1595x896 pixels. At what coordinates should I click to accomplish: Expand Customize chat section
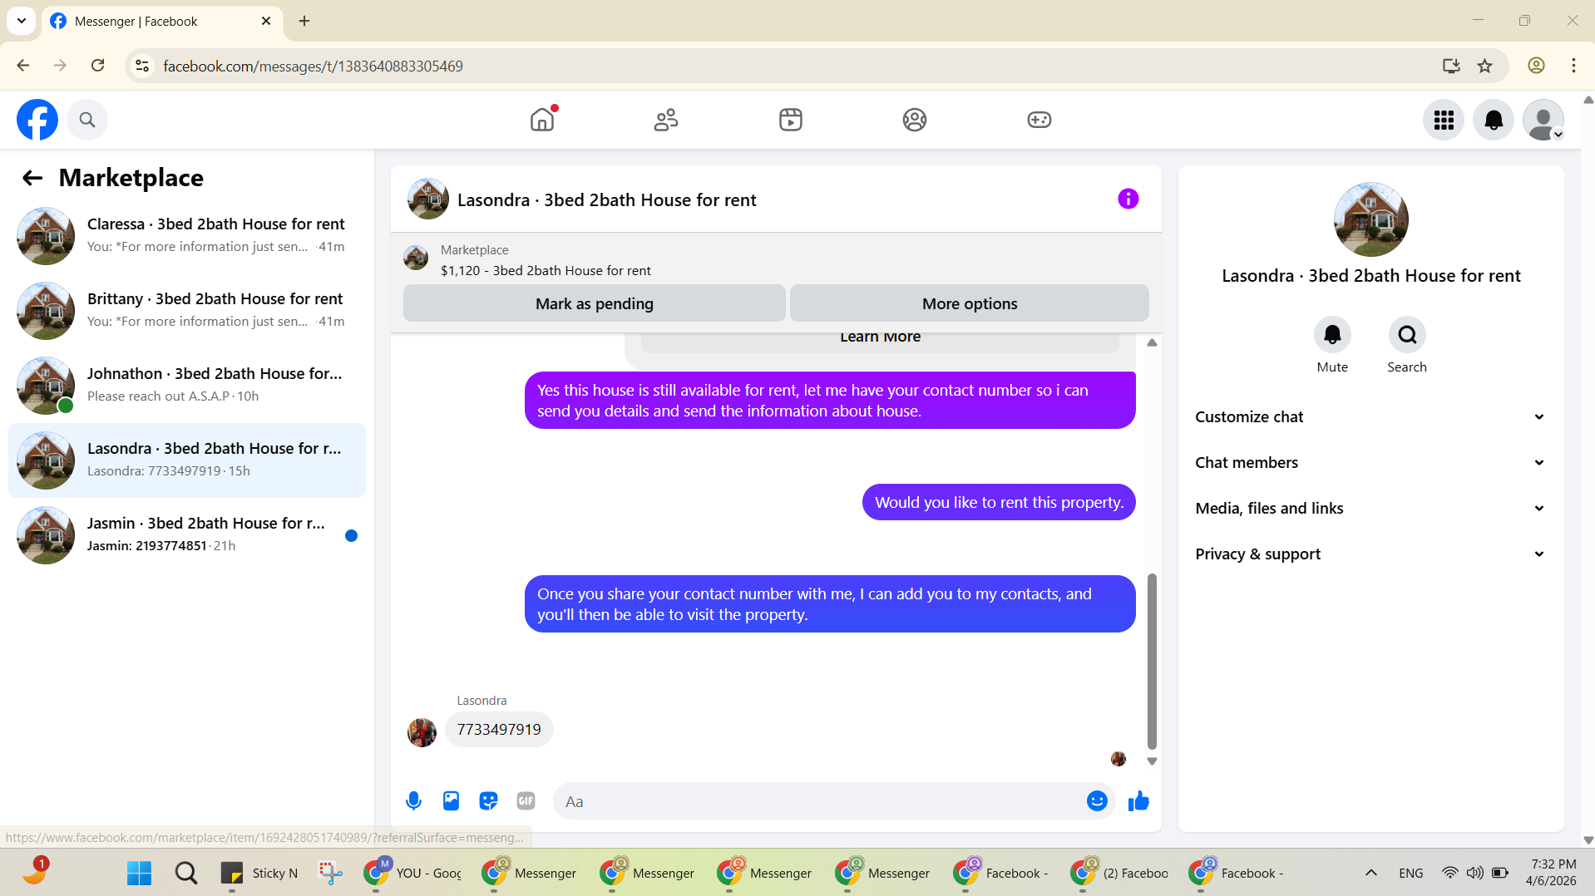click(1370, 417)
